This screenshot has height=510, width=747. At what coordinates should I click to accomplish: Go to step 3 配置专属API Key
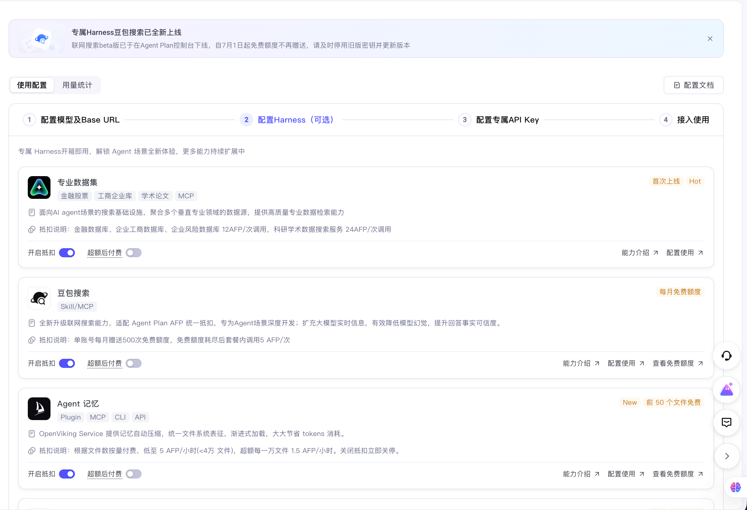point(499,120)
